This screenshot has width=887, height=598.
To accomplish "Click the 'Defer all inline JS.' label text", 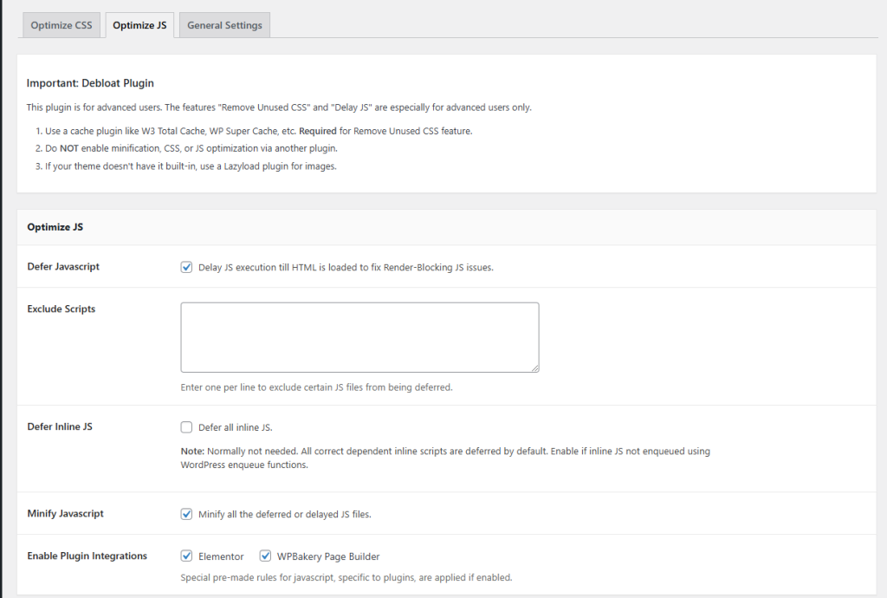I will [236, 427].
